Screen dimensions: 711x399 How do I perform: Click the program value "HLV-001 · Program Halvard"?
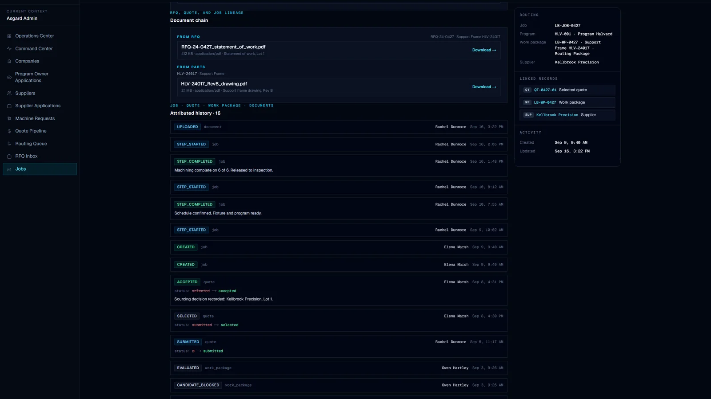pos(583,34)
